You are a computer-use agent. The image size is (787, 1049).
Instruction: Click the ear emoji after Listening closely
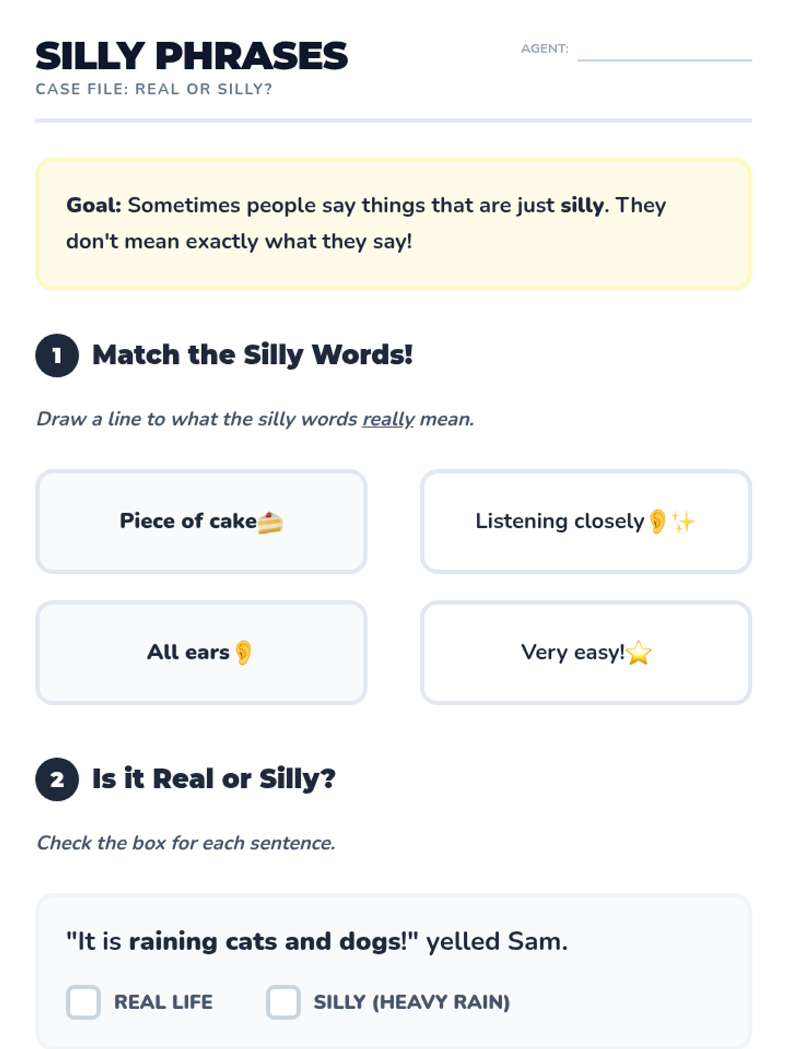tap(658, 522)
